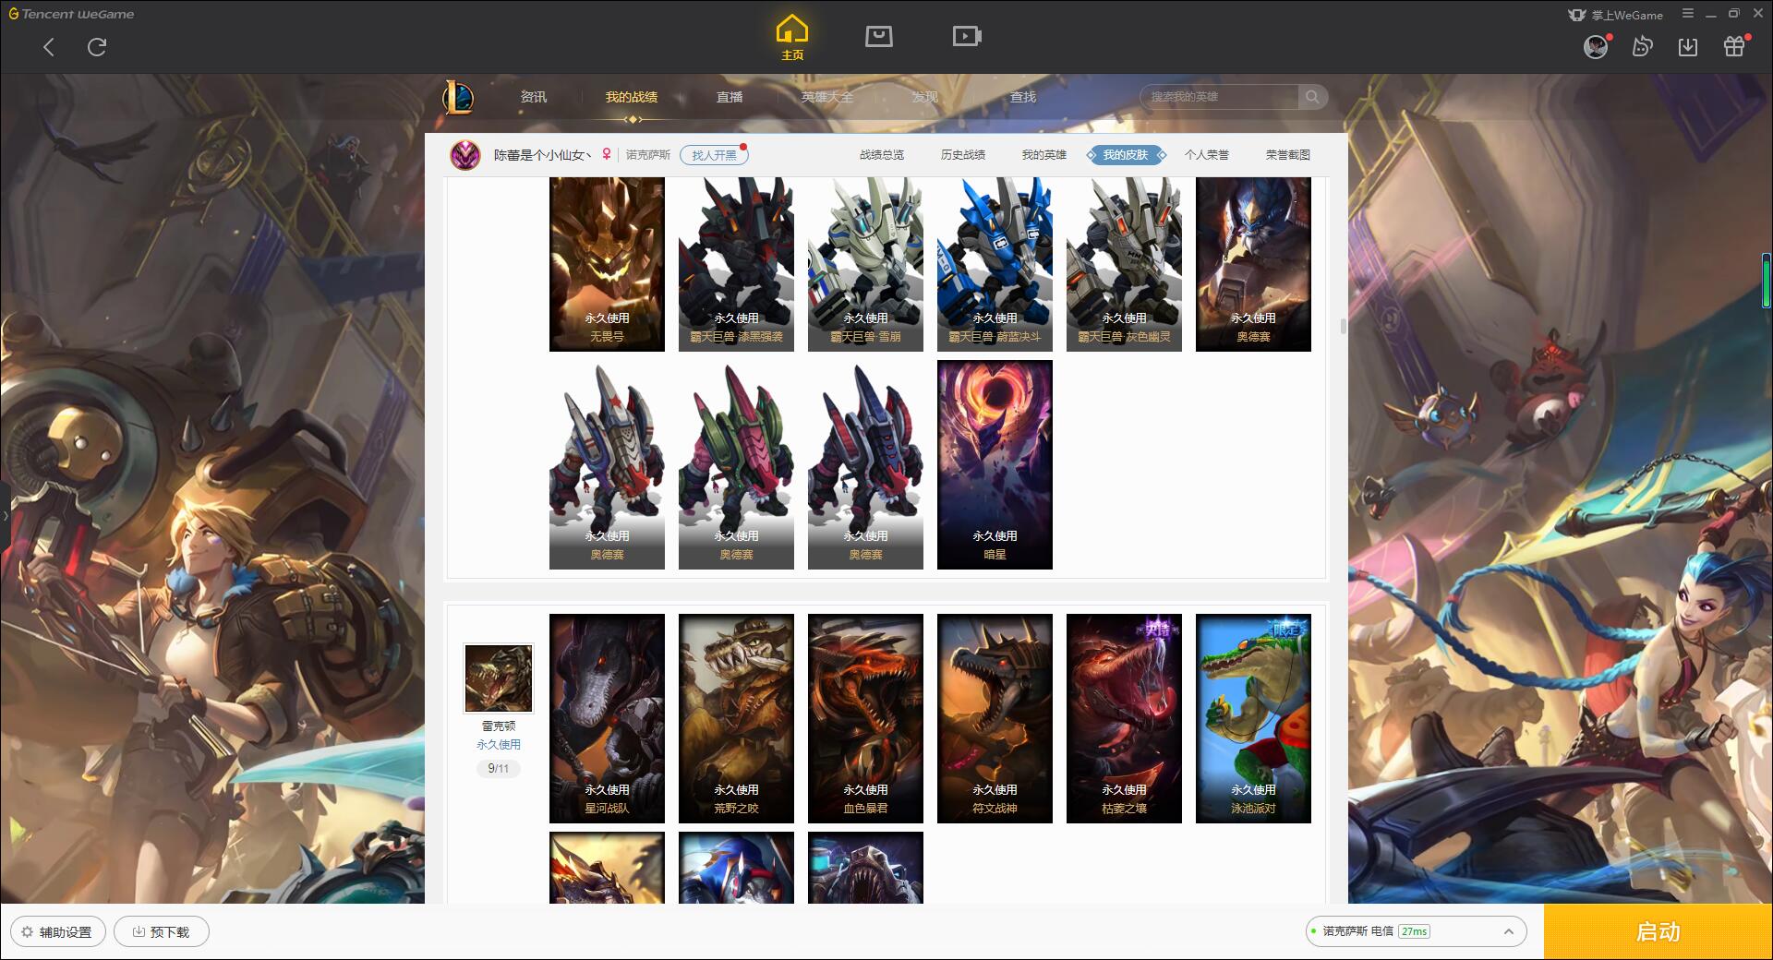Click the 27ms latency indicator
The height and width of the screenshot is (960, 1773).
pyautogui.click(x=1414, y=931)
